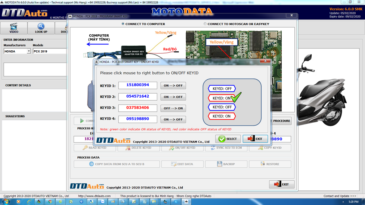This screenshot has height=205, width=365.
Task: Click the READ KEYID button
Action: [x=95, y=148]
